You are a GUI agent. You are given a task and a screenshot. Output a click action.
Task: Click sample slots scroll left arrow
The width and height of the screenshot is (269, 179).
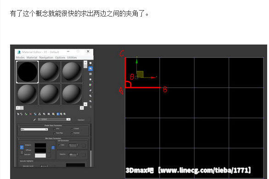coord(18,108)
